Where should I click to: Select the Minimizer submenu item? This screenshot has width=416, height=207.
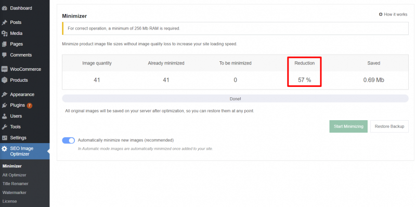point(12,166)
